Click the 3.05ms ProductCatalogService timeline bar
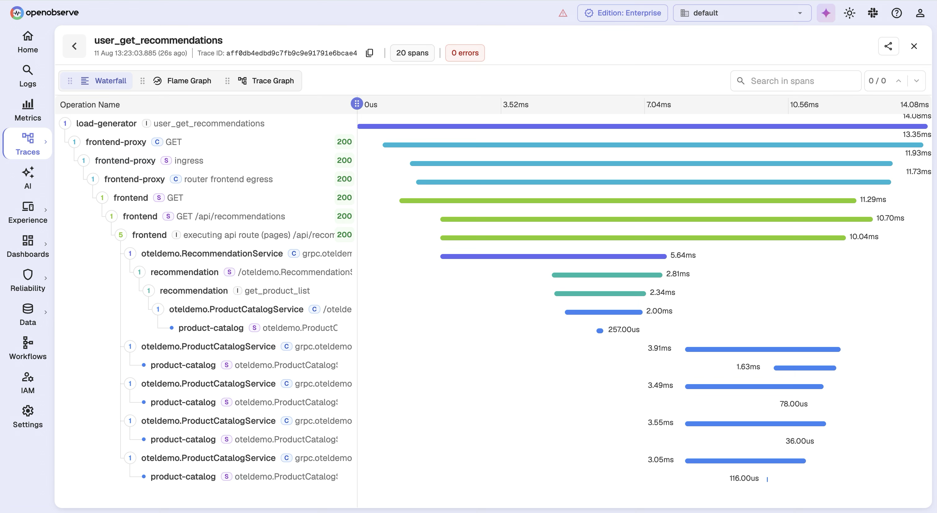Image resolution: width=937 pixels, height=513 pixels. point(745,461)
